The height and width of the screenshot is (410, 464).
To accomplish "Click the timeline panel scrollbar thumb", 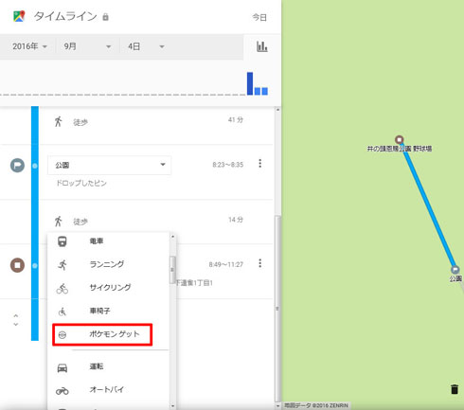I will [277, 309].
